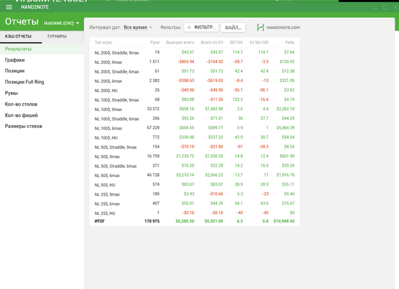The width and height of the screenshot is (399, 289).
Task: Click the plus icon in the filter button
Action: tap(189, 27)
